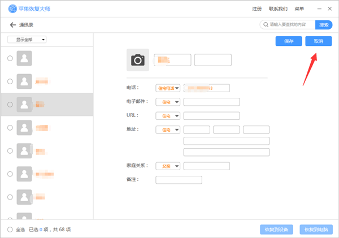This screenshot has height=238, width=339.
Task: Click the magnifier icon in search box
Action: point(265,25)
